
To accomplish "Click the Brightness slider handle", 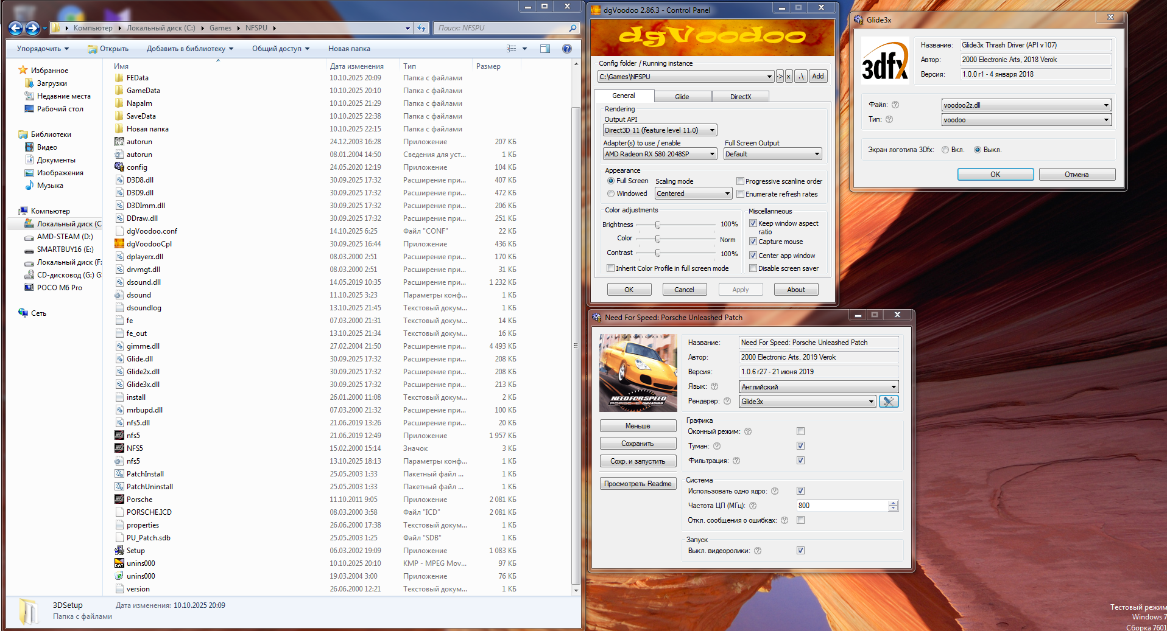I will click(x=658, y=225).
